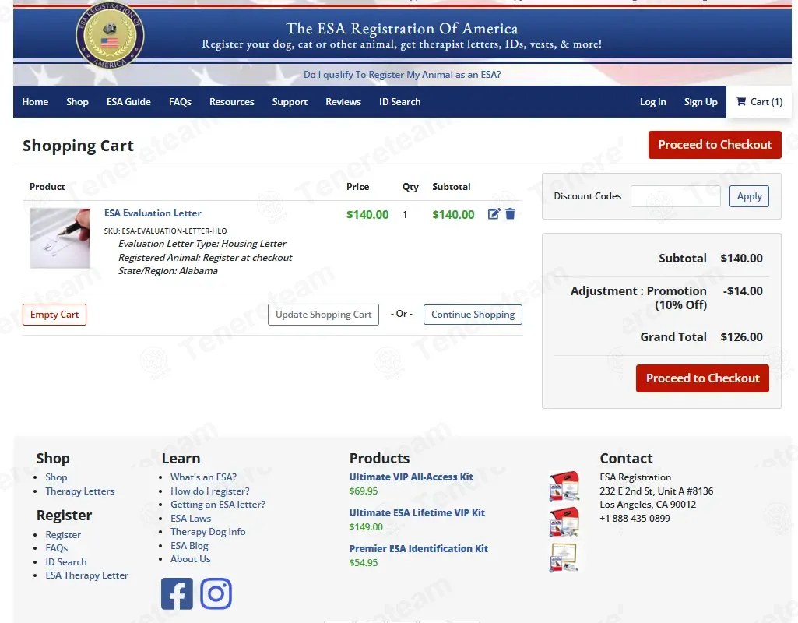This screenshot has height=623, width=798.
Task: Click the quantity value 1 in cart
Action: point(405,215)
